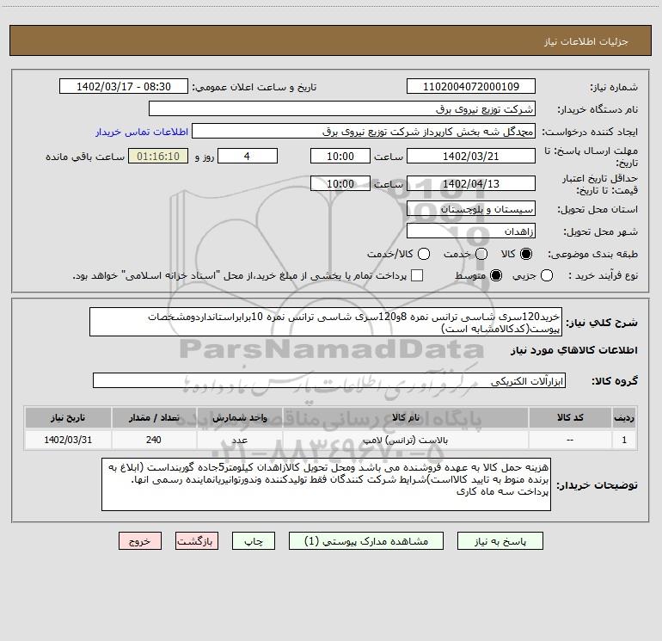Choose the جزیی purchase type radio
This screenshot has height=641, width=662.
(x=547, y=276)
